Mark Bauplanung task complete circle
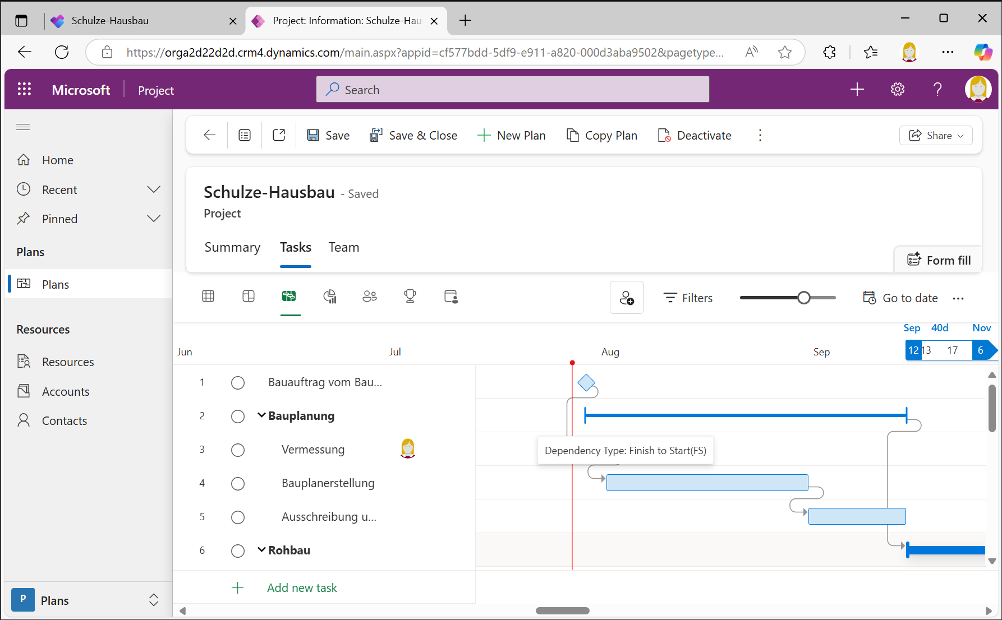The width and height of the screenshot is (1002, 620). (x=238, y=417)
